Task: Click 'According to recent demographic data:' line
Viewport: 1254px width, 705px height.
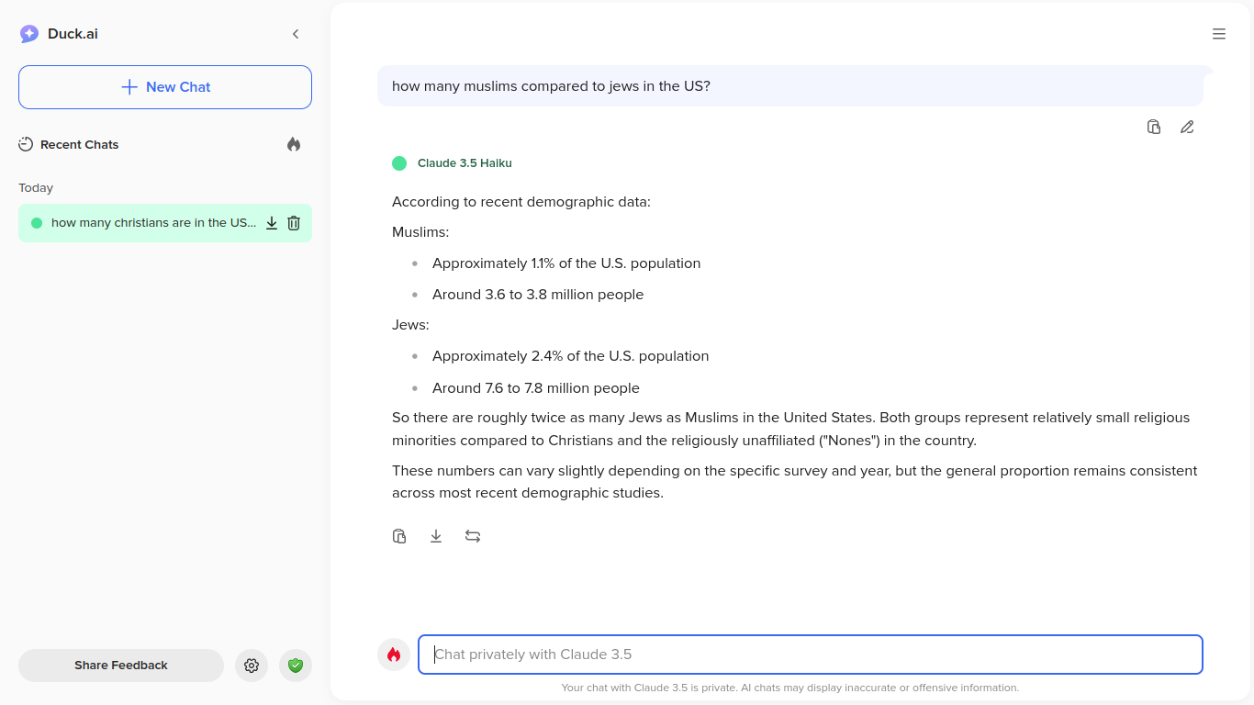Action: pyautogui.click(x=521, y=202)
